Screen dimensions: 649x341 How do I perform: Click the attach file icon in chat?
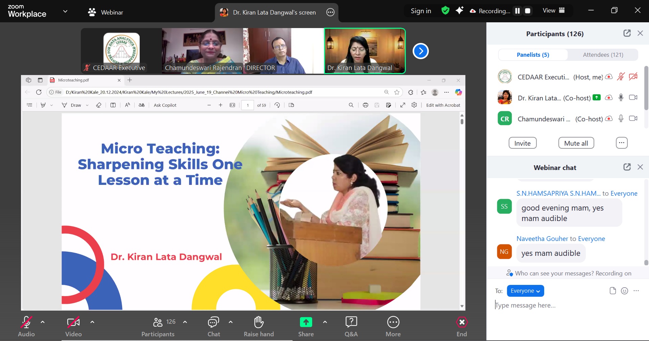612,291
